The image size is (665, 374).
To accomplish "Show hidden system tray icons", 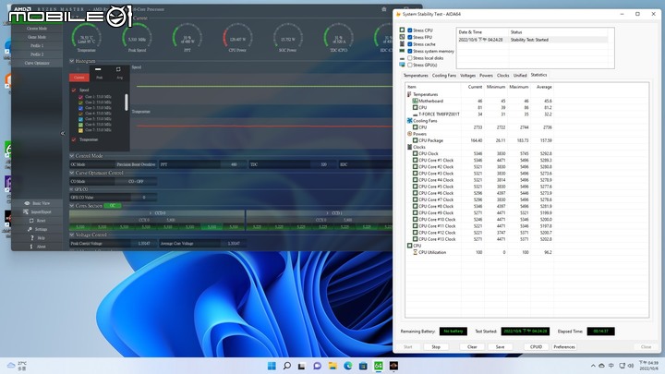I will [x=593, y=366].
